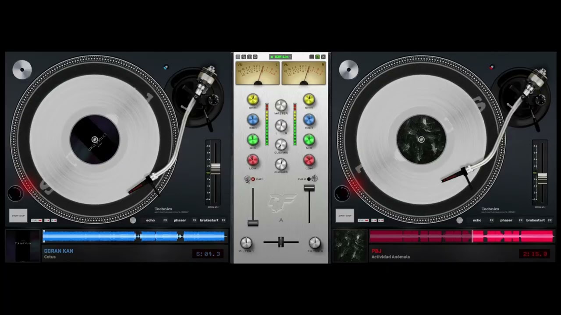Viewport: 561px width, 315px height.
Task: Click the left deck pitch adjust slider
Action: pyautogui.click(x=215, y=168)
